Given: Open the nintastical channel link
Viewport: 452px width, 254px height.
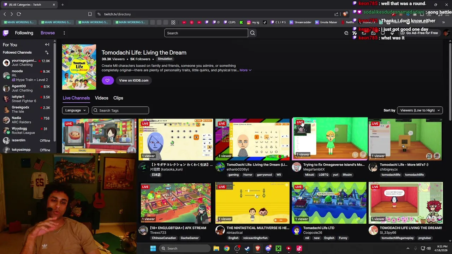Looking at the screenshot, I should pyautogui.click(x=234, y=233).
